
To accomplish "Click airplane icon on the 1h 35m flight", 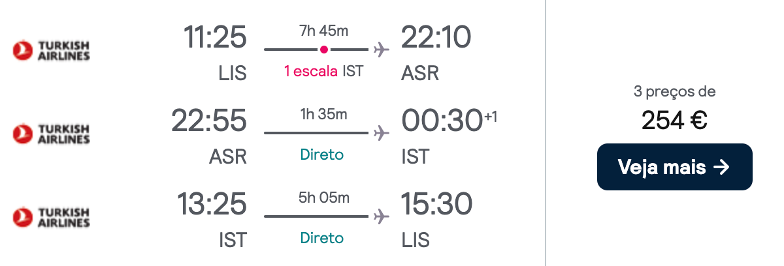I will (x=381, y=133).
